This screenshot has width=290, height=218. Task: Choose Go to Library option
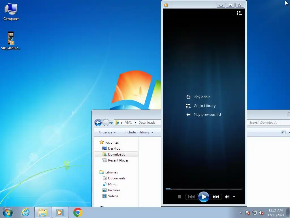[x=201, y=106]
